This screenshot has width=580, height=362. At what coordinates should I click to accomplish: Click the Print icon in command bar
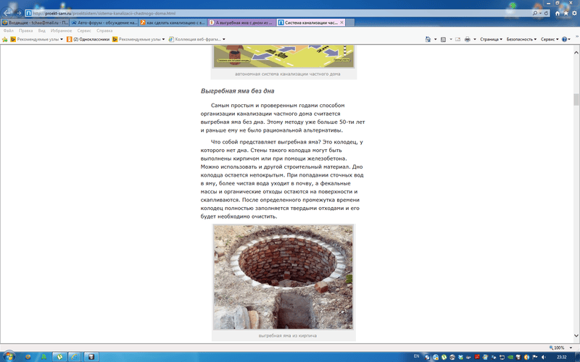tap(466, 39)
